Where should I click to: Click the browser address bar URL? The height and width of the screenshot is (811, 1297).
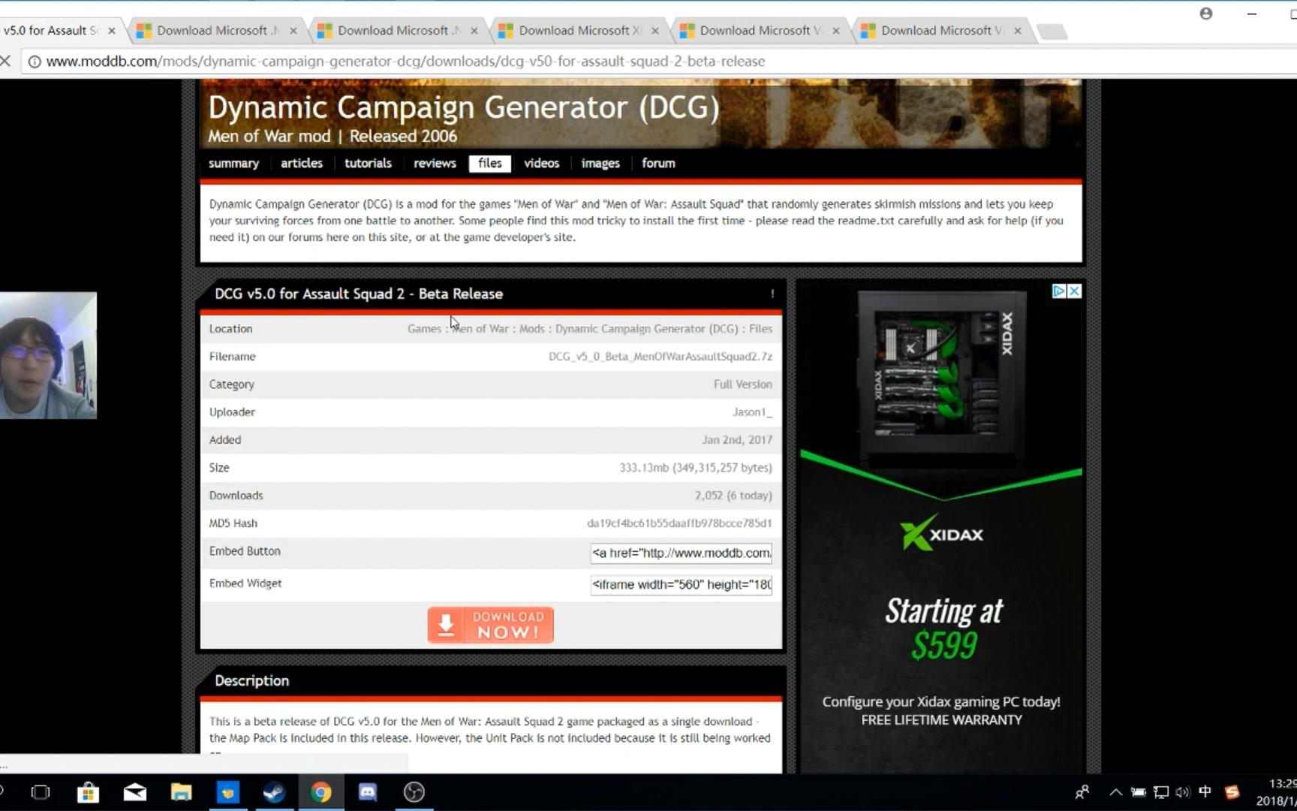click(x=405, y=62)
